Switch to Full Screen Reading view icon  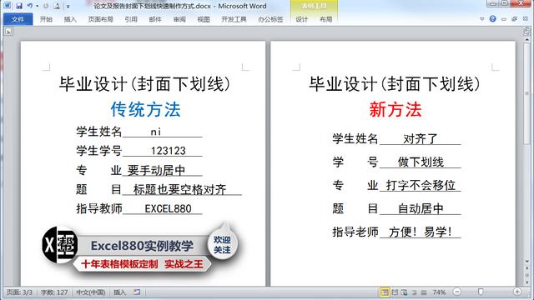coord(395,292)
